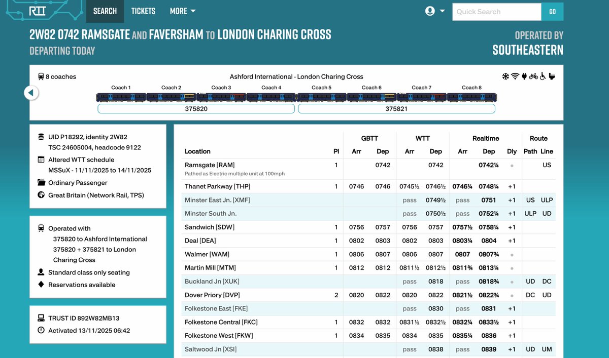Open Minster South Jn. location link
Screen dimensions: 609x358
click(211, 214)
